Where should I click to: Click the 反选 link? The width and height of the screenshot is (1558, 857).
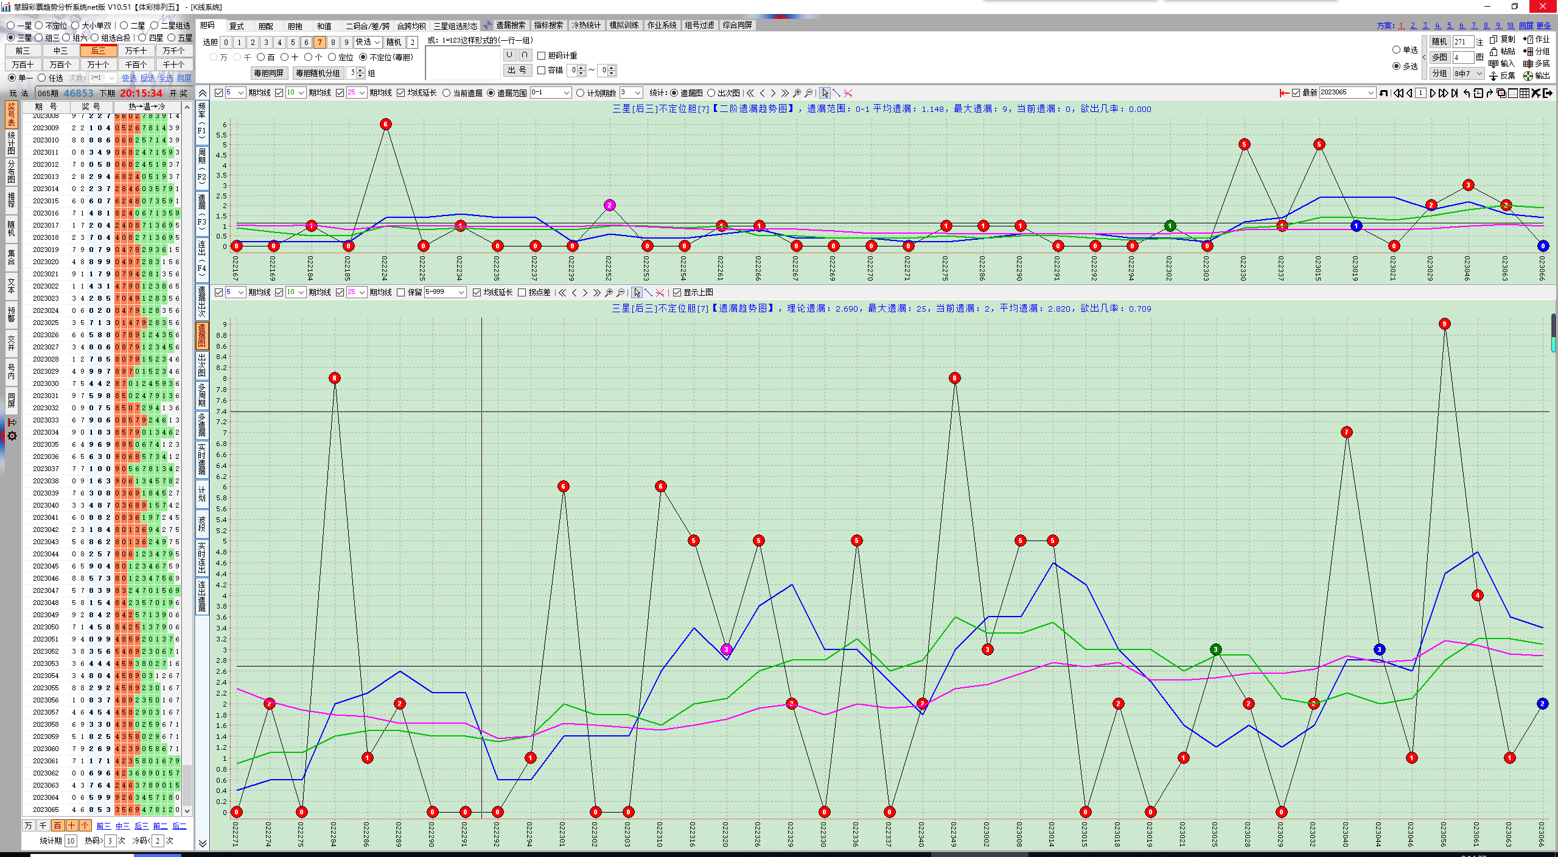tap(147, 78)
